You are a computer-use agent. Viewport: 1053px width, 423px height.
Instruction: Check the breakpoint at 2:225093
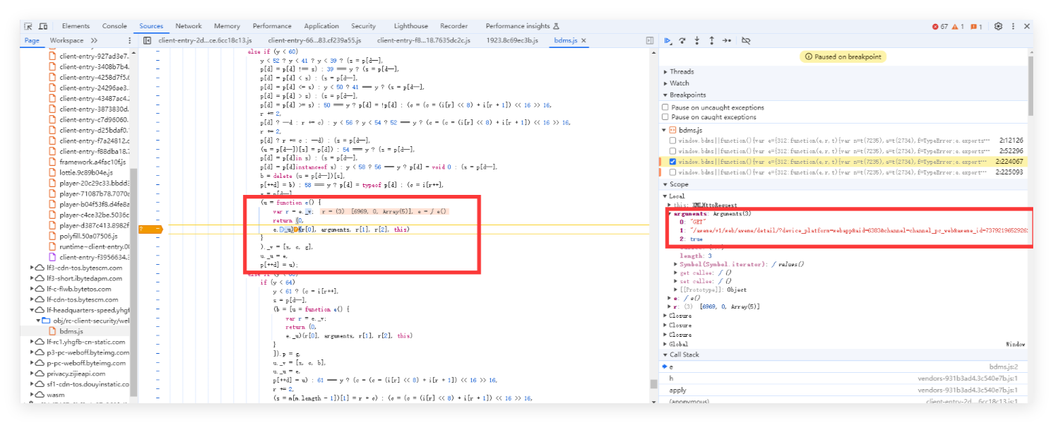coord(672,172)
